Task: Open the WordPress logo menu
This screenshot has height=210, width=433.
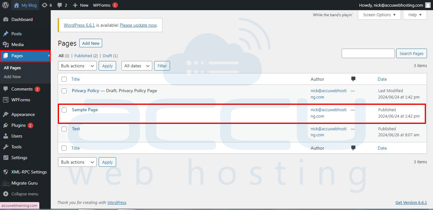Action: pos(5,5)
